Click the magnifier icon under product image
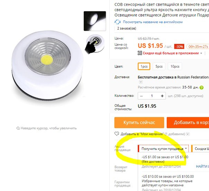 [18, 128]
